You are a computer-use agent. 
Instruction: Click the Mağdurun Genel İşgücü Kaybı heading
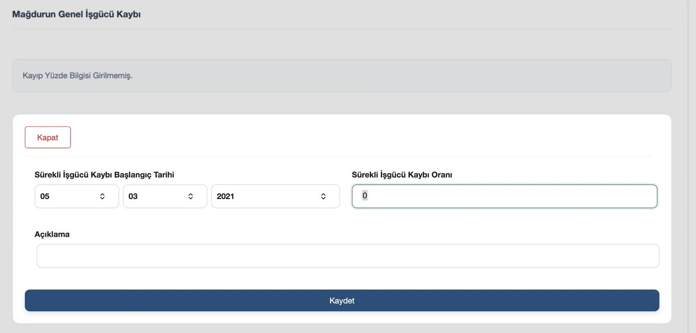pos(77,14)
